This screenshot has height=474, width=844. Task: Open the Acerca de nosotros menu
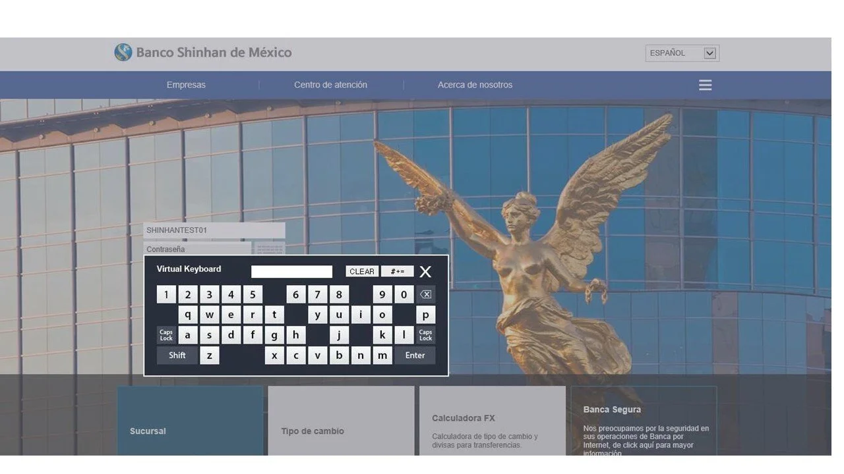point(475,85)
